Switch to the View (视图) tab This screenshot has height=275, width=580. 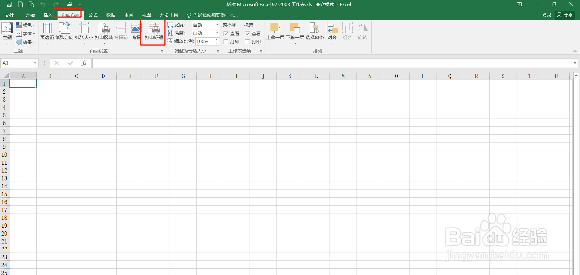[147, 15]
